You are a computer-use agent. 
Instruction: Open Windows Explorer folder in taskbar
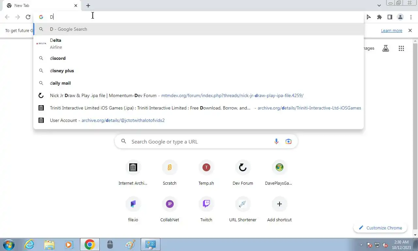[49, 244]
